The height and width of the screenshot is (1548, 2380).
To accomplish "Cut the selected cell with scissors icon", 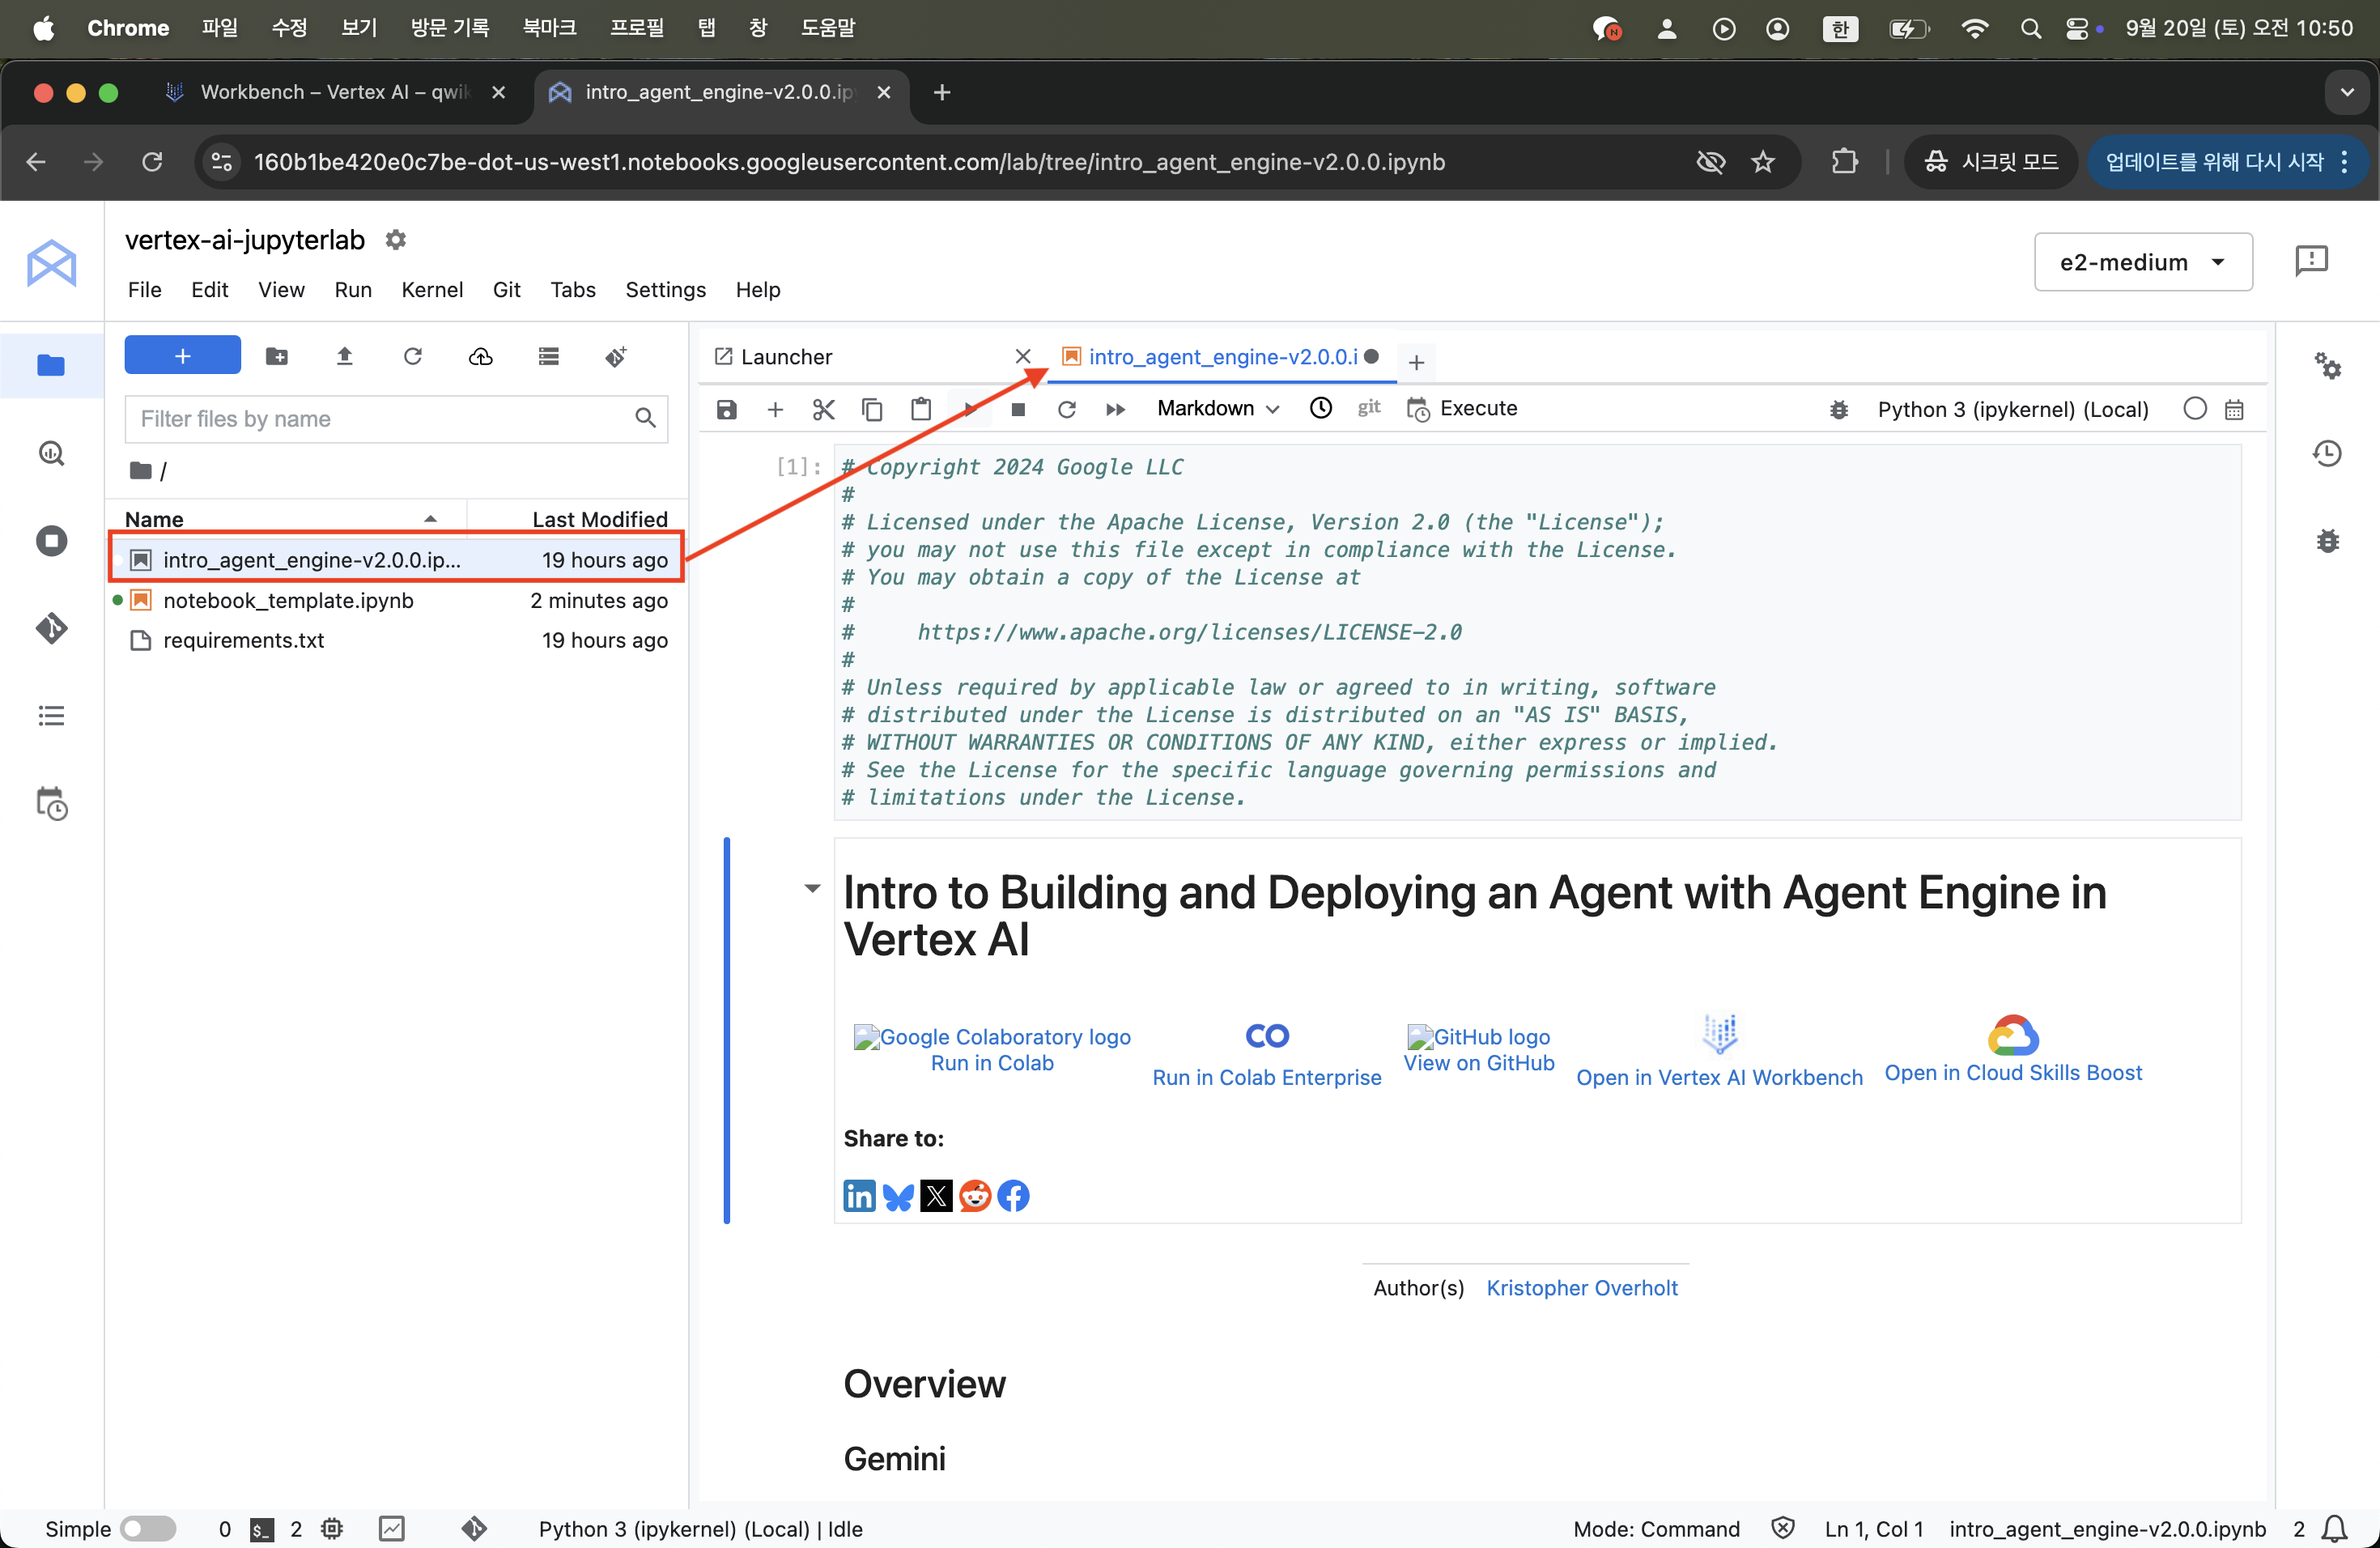I will click(823, 409).
